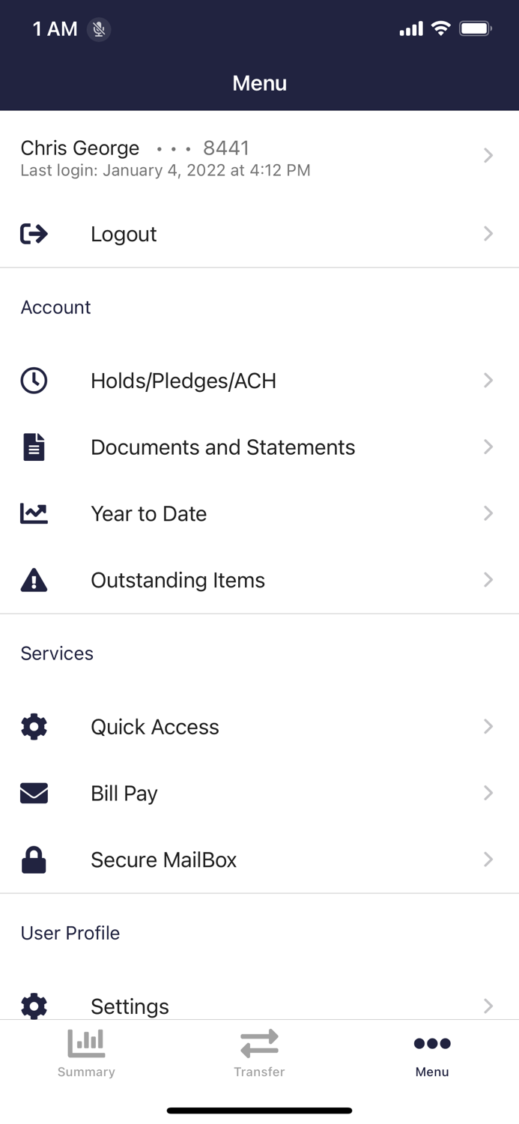Click the Logout link
Image resolution: width=519 pixels, height=1124 pixels.
(x=123, y=233)
